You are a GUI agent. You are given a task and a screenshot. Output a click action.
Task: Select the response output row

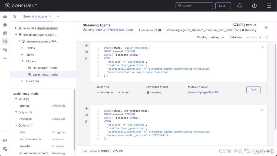(43, 119)
